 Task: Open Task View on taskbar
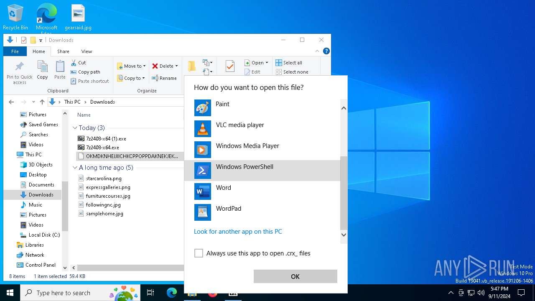point(150,293)
